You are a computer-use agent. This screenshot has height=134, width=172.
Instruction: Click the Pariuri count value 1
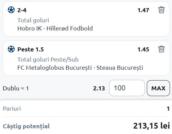(x=168, y=109)
